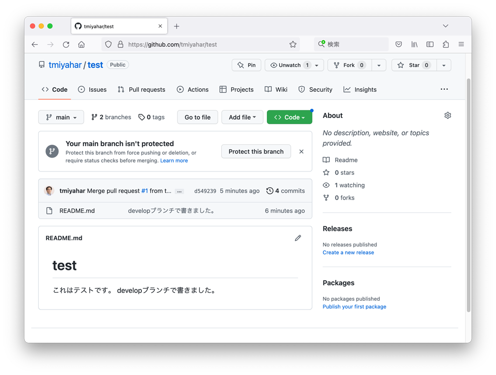Click the tmiyahar commit author avatar
This screenshot has width=496, height=375.
49,191
